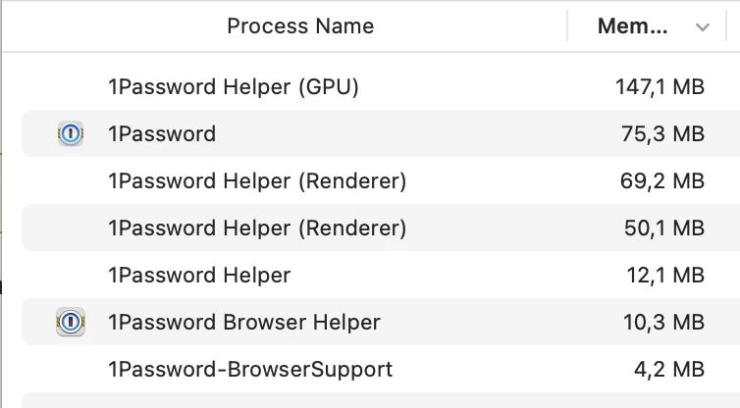Sort by the Mem... column header
740x408 pixels.
pos(632,25)
